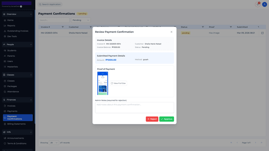Reject the payment confirmation
Image resolution: width=269 pixels, height=151 pixels.
pos(152,119)
